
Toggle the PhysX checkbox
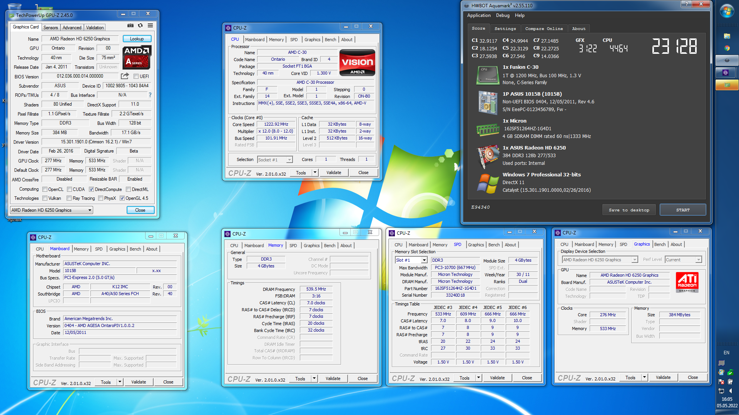(x=101, y=198)
